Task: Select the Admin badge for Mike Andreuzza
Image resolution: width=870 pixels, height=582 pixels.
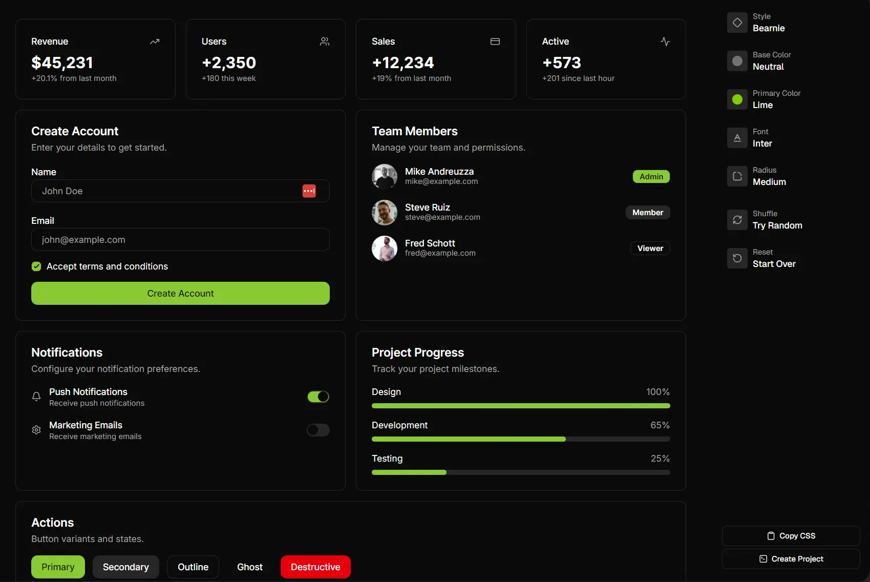Action: [651, 176]
